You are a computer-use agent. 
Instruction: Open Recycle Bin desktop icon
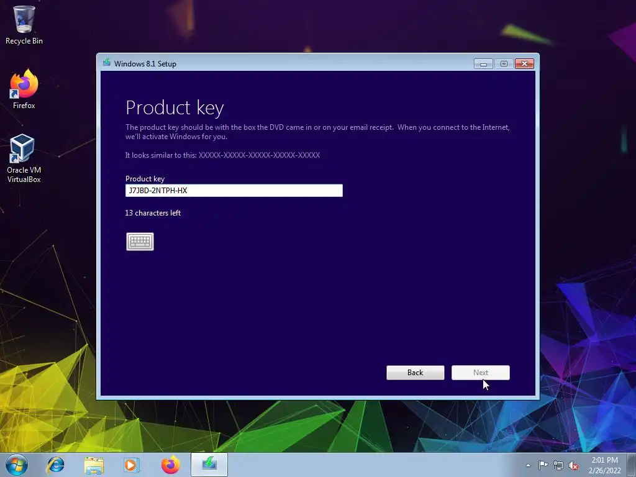pyautogui.click(x=24, y=25)
